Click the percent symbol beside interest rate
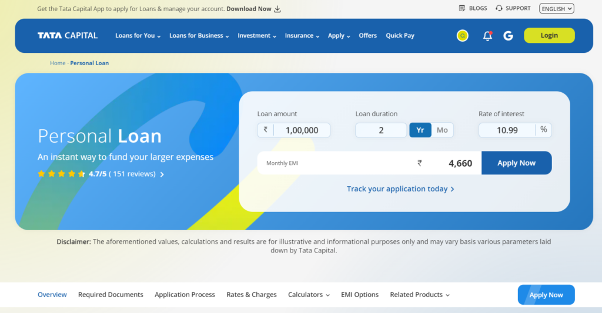The image size is (602, 313). click(544, 130)
